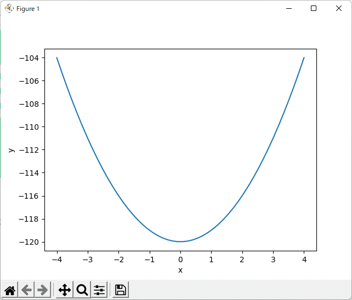Click y tick label −112

29,150
